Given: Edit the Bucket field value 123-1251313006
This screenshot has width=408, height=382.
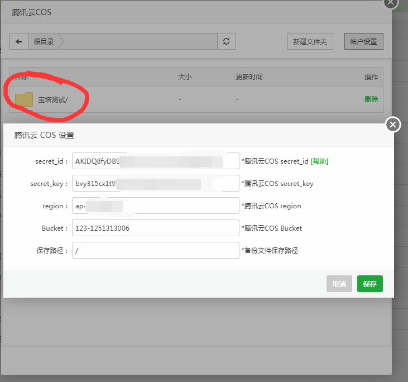Looking at the screenshot, I should pyautogui.click(x=156, y=228).
